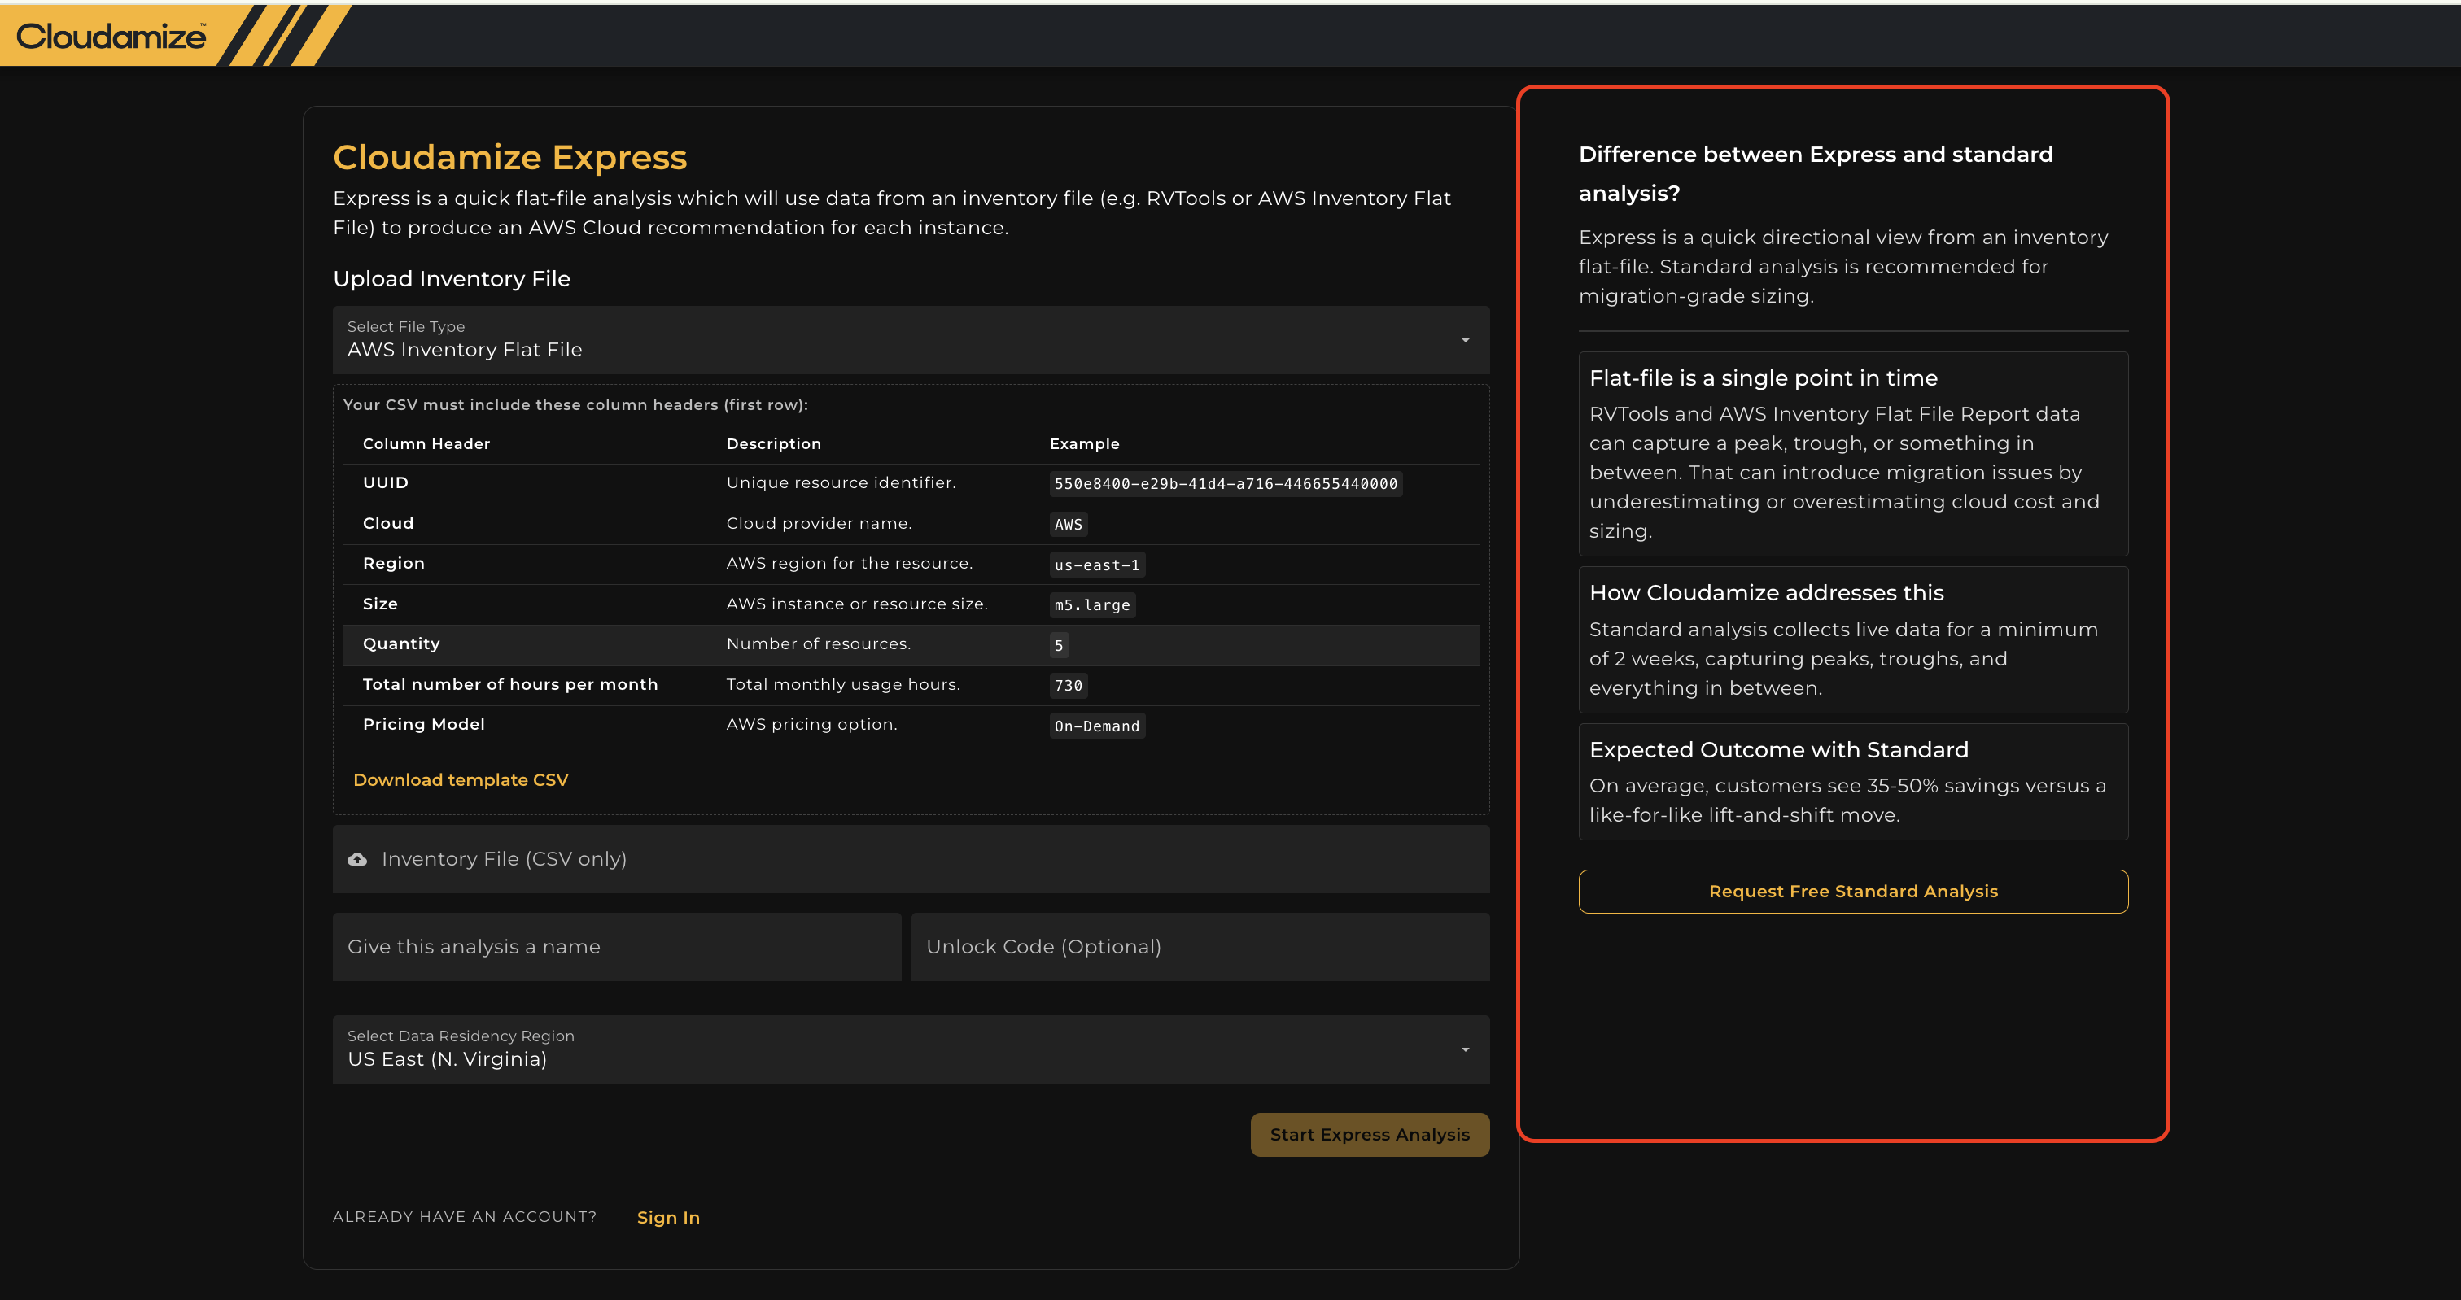Open the Select File Type dropdown
Image resolution: width=2461 pixels, height=1300 pixels.
point(911,340)
